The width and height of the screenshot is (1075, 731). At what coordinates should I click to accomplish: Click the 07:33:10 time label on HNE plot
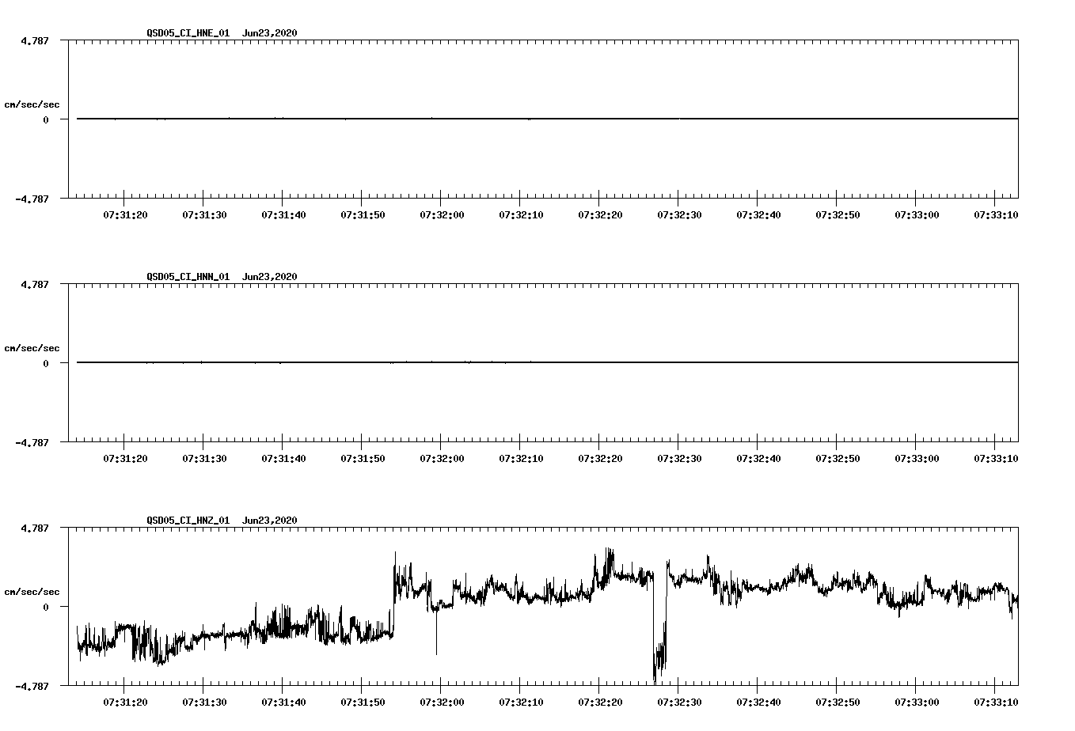point(996,214)
